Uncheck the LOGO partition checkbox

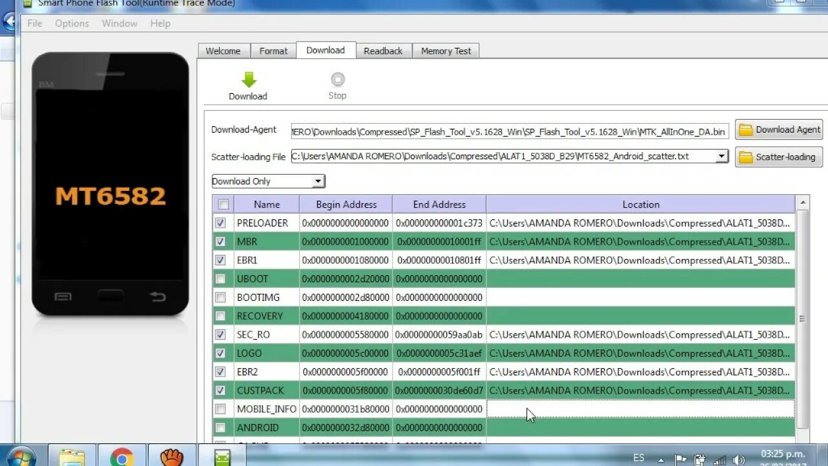[221, 353]
